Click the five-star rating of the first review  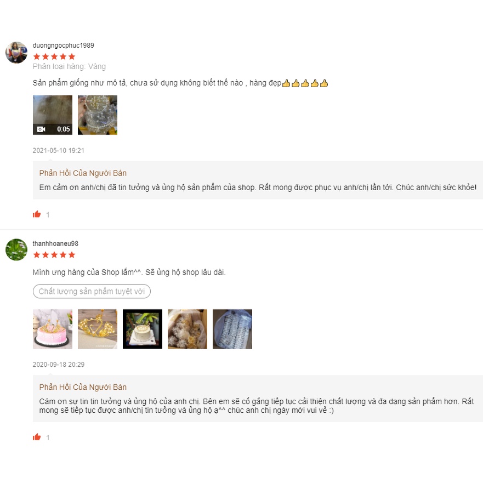54,56
